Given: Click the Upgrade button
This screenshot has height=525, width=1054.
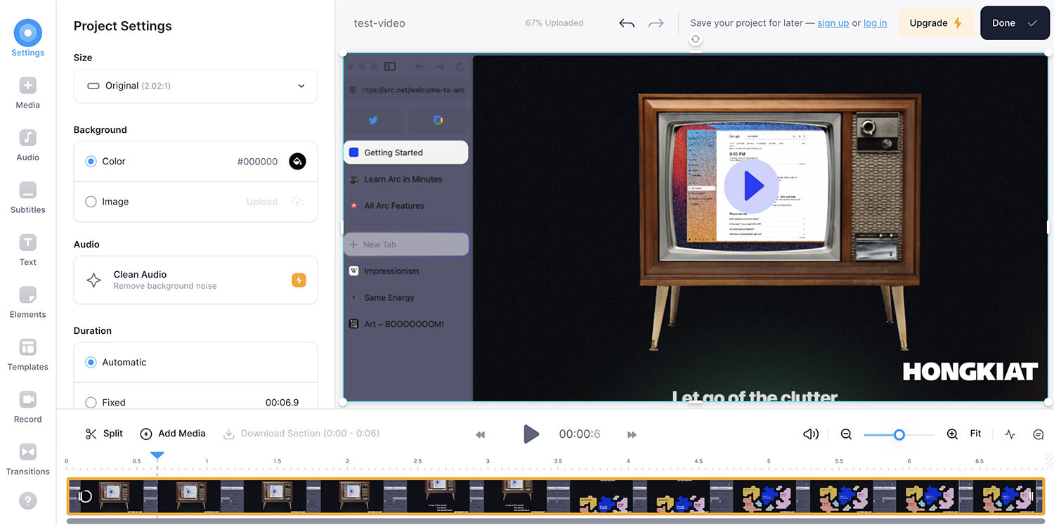Looking at the screenshot, I should pyautogui.click(x=936, y=23).
